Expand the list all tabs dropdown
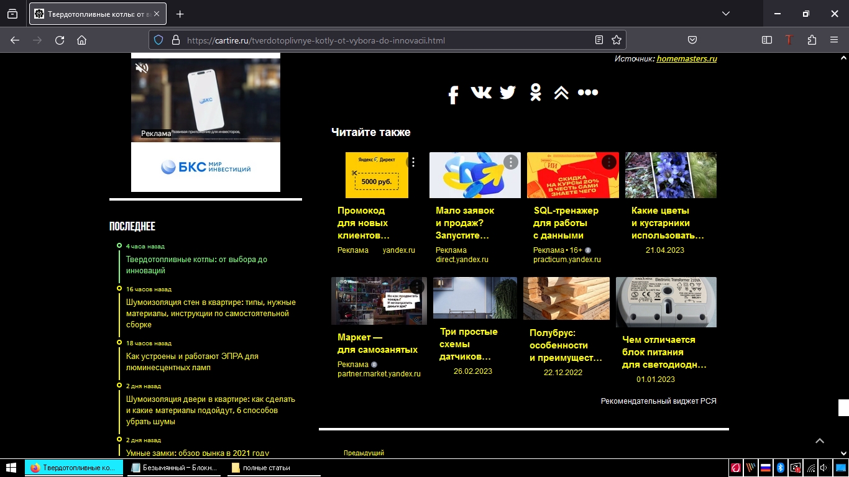This screenshot has width=849, height=477. point(726,14)
